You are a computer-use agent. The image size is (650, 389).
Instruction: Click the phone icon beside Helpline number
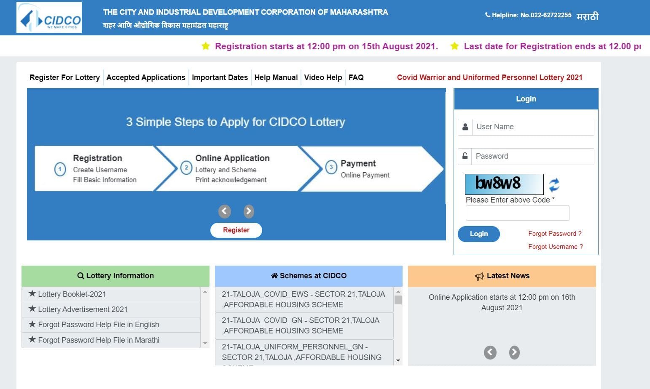click(488, 15)
